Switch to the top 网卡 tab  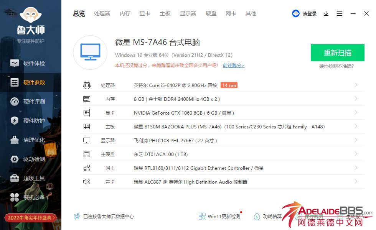tap(231, 13)
